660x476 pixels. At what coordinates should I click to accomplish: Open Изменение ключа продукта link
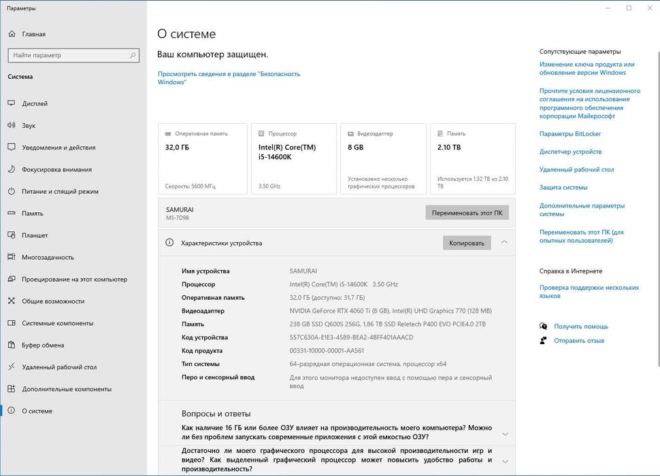point(587,69)
